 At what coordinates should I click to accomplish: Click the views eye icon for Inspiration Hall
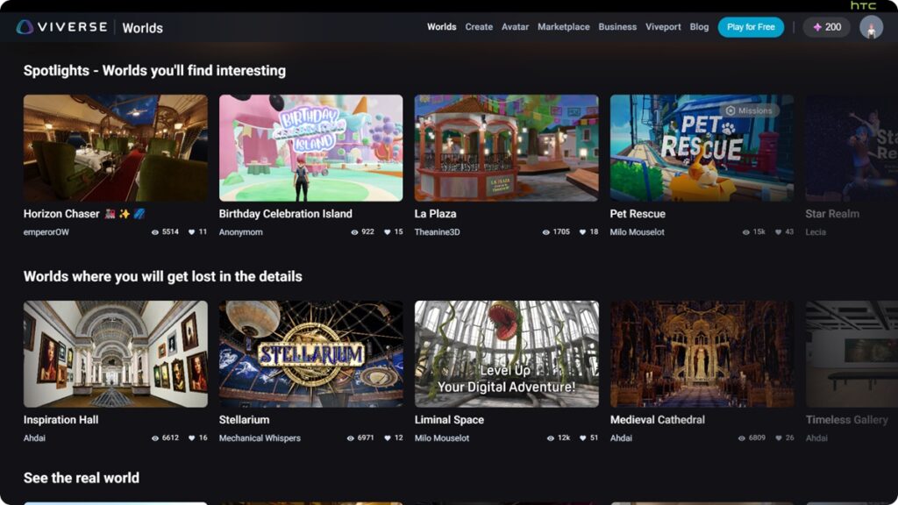[154, 438]
